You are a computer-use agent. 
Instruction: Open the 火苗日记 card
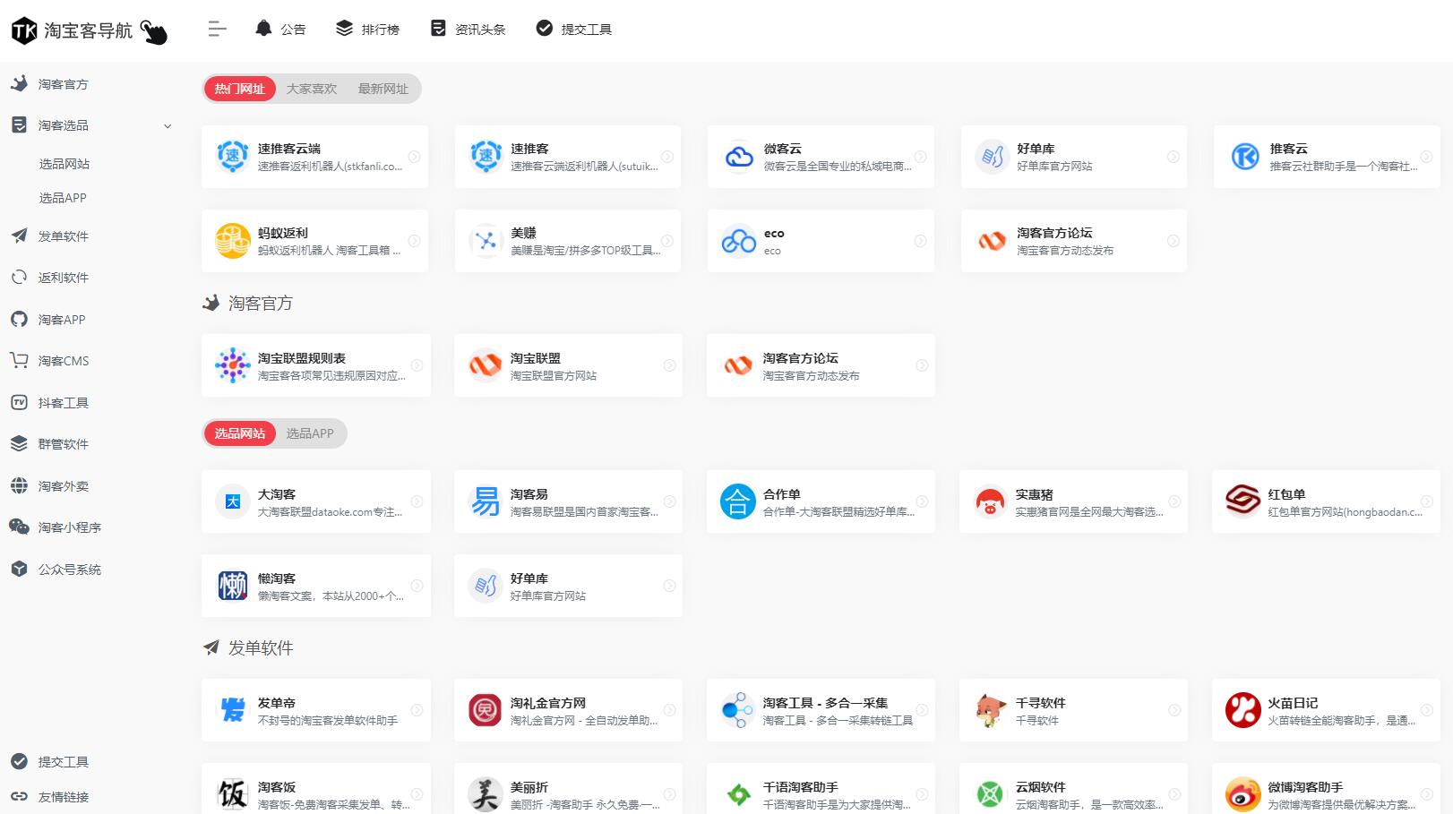[x=1326, y=710]
